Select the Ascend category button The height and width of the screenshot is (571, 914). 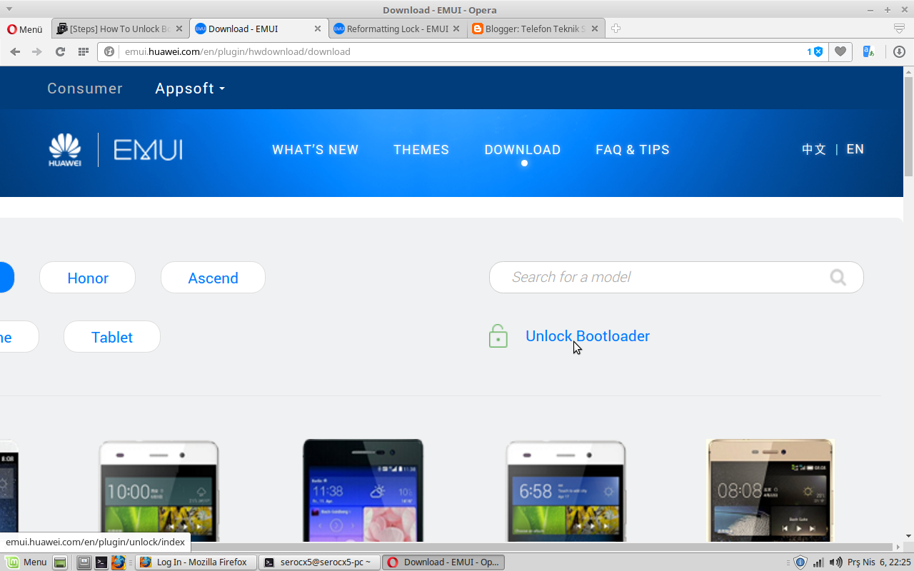[x=213, y=278]
